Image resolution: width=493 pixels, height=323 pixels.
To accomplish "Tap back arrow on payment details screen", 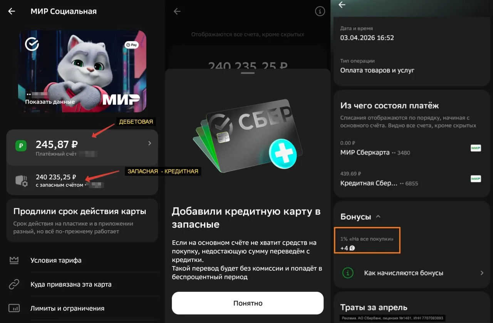I will pos(342,5).
